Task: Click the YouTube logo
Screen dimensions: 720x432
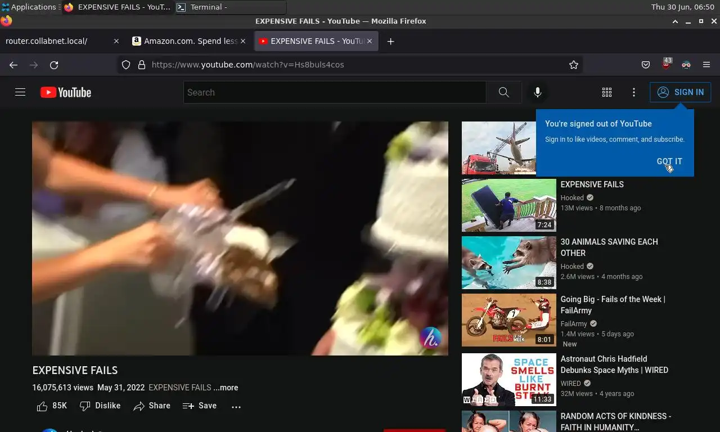Action: [66, 92]
